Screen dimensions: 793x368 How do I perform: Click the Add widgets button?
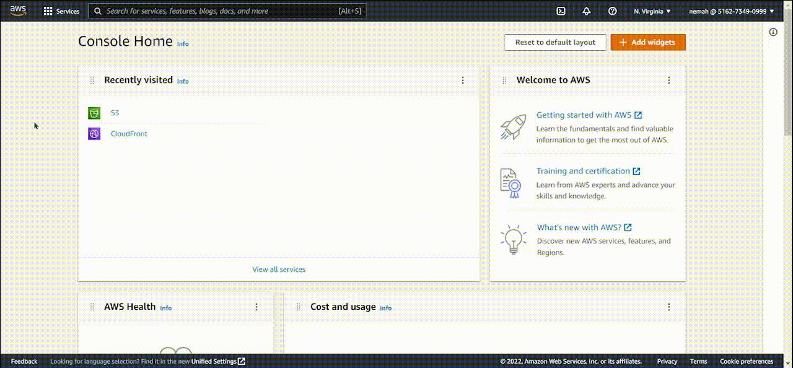648,42
